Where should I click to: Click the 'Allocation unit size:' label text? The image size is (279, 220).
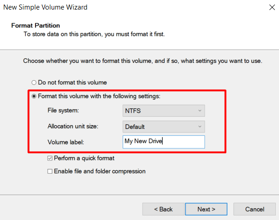pos(73,127)
